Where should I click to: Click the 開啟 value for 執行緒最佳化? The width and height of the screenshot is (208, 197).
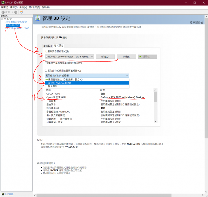pyautogui.click(x=103, y=108)
